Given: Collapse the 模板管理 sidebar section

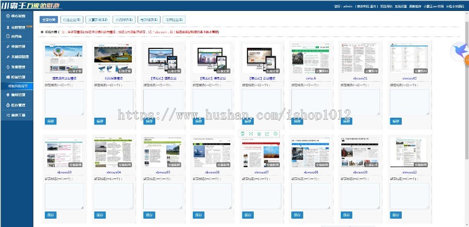Looking at the screenshot, I should coord(17,77).
